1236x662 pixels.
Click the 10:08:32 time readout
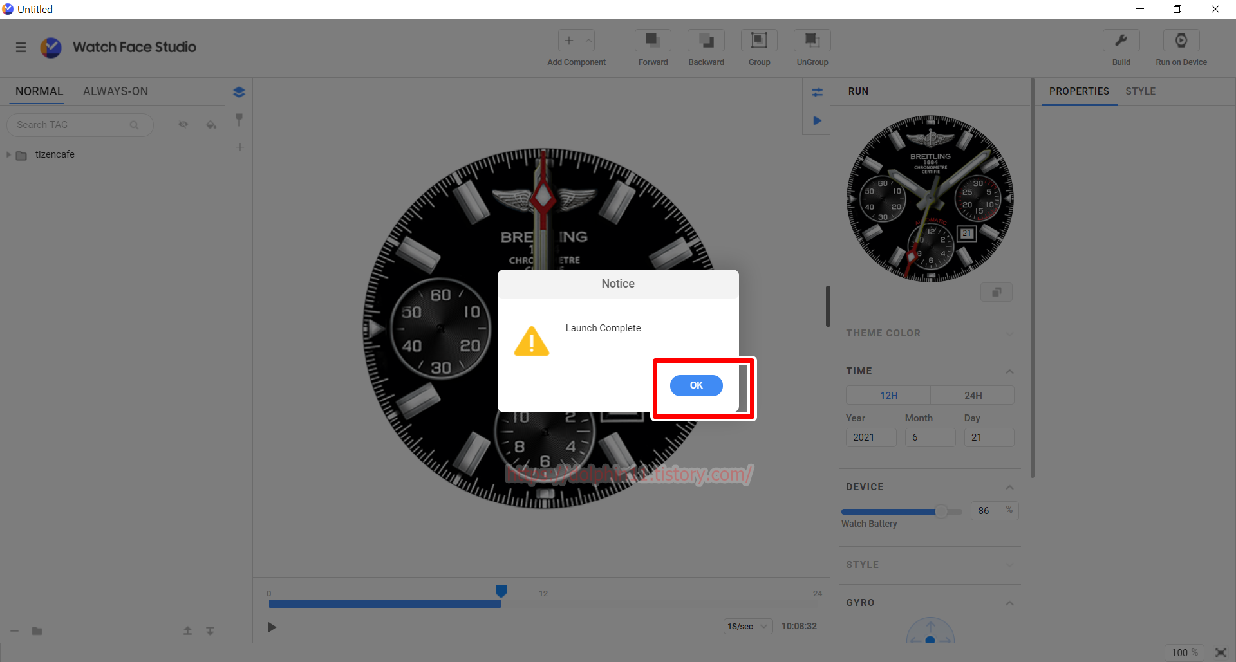799,627
